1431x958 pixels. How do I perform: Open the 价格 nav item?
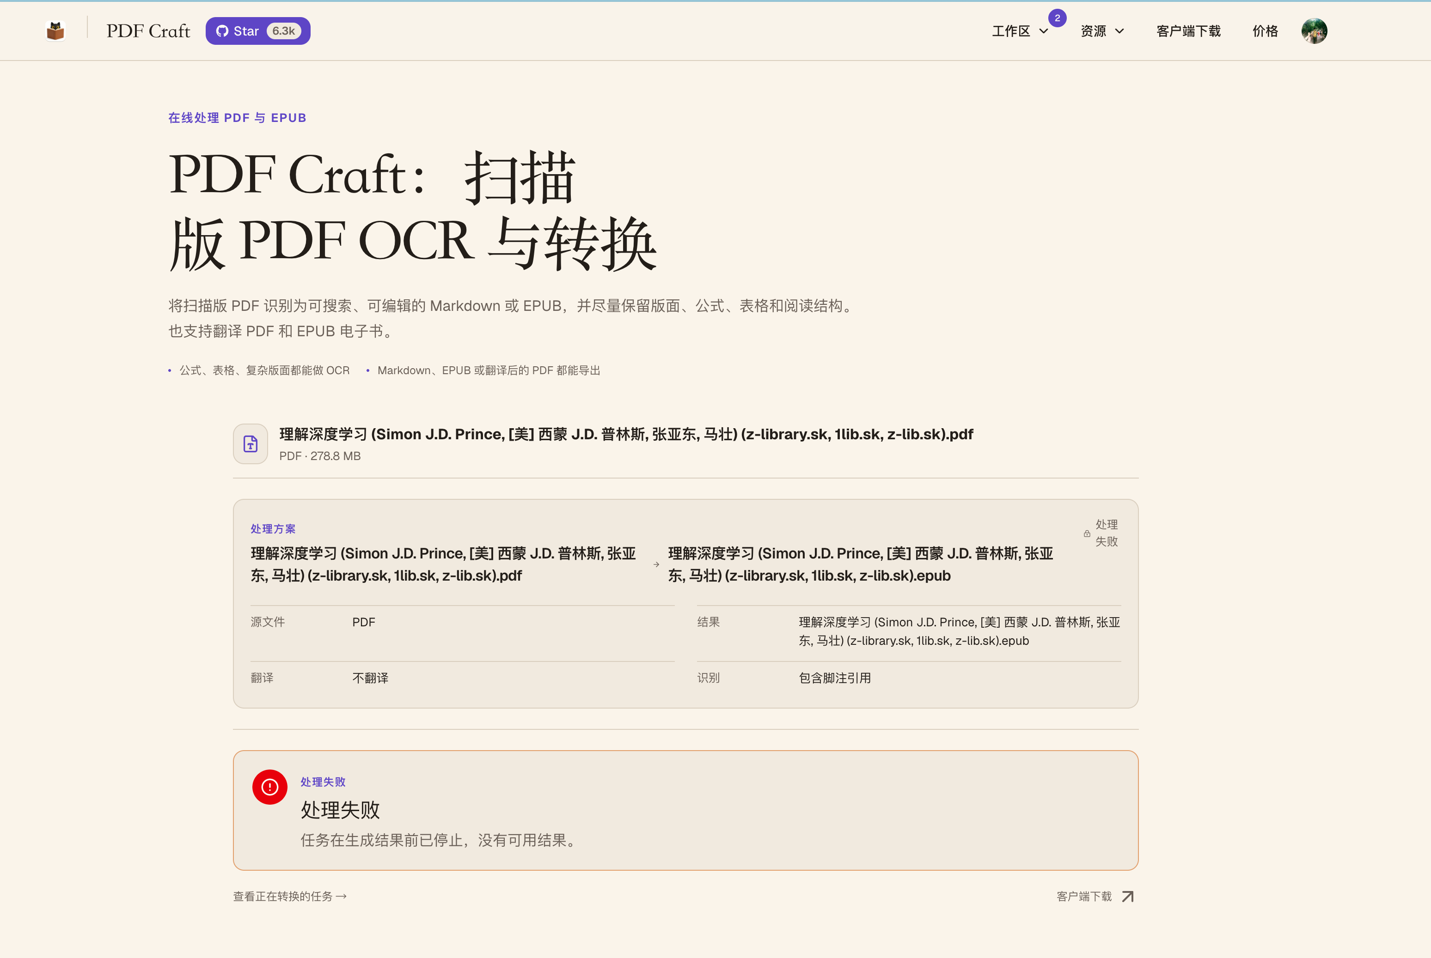coord(1265,31)
